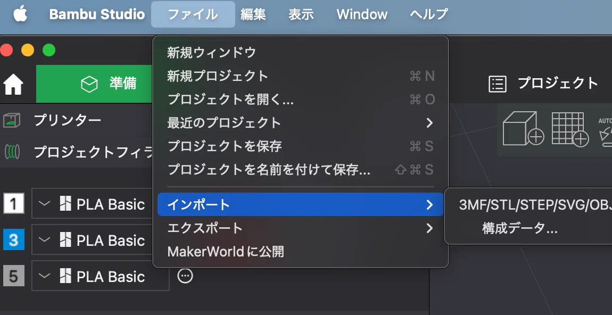Screen dimensions: 612x315
Task: Click the yellow minimize window button
Action: [28, 51]
